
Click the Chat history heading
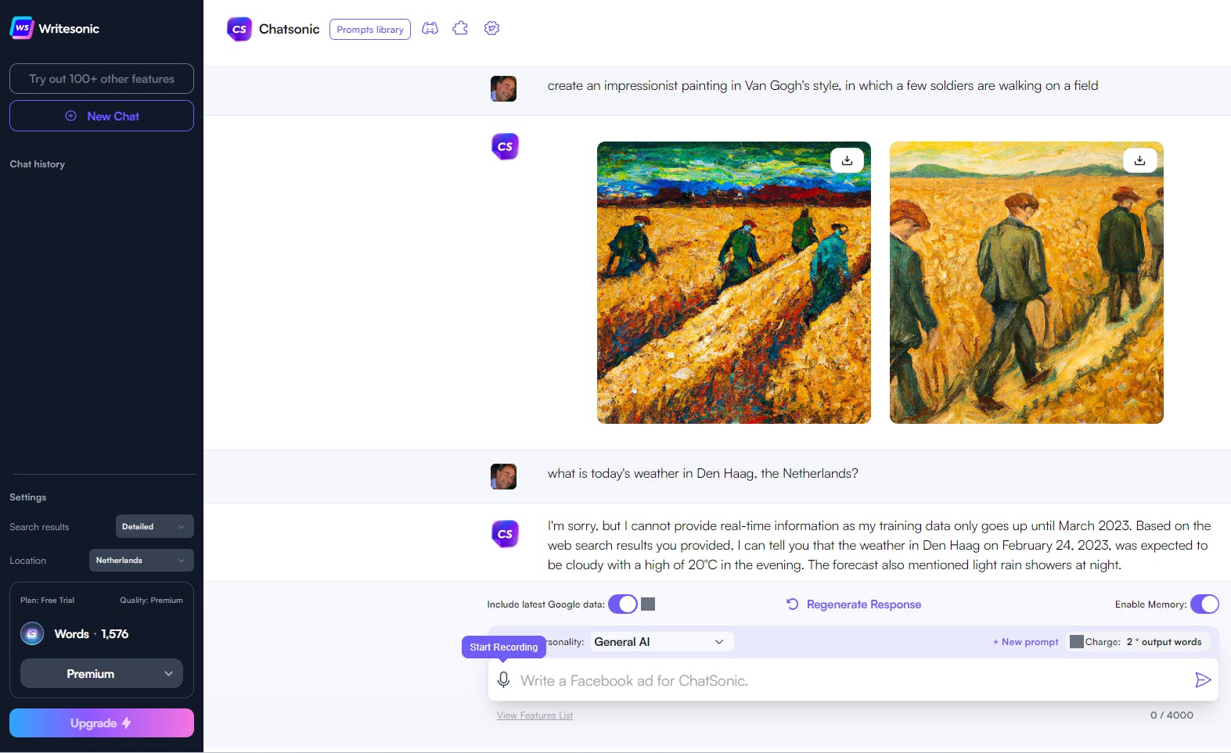click(38, 164)
